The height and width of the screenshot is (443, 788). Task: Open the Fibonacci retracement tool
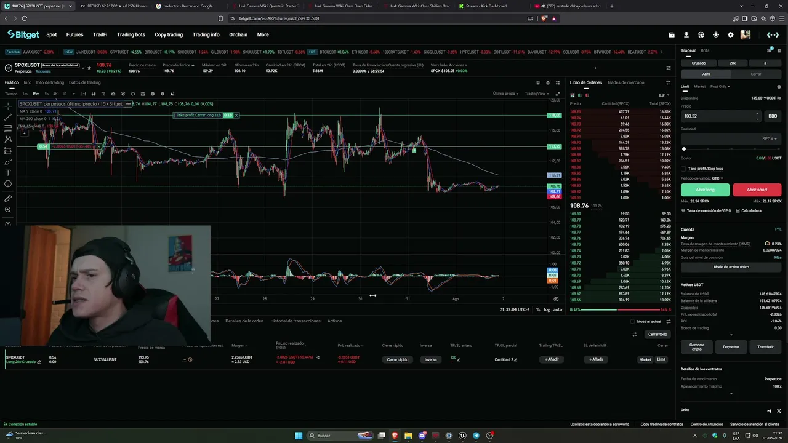pyautogui.click(x=8, y=128)
